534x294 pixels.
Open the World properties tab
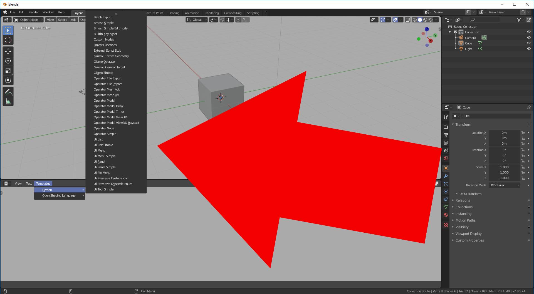446,158
